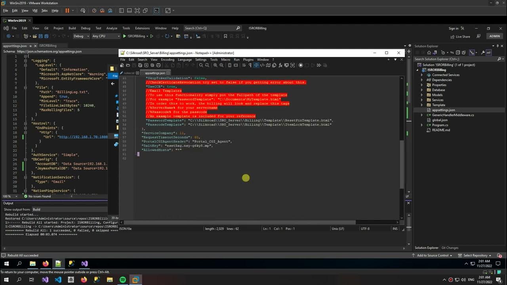Click Notepad++ vertical scrollbar thumb
Image resolution: width=507 pixels, height=285 pixels.
(x=402, y=164)
